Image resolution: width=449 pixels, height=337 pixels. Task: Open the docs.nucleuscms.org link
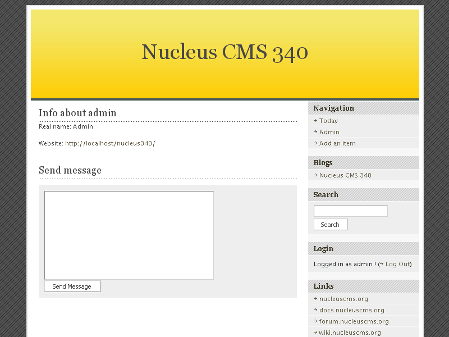tap(352, 310)
